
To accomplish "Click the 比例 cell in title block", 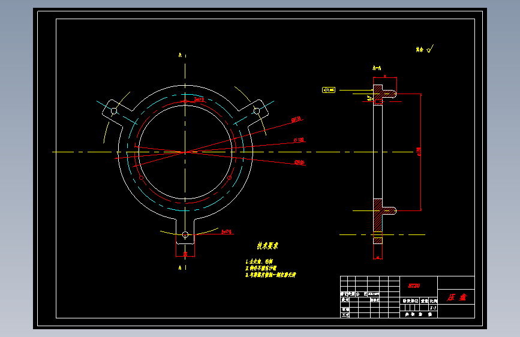I will (434, 301).
